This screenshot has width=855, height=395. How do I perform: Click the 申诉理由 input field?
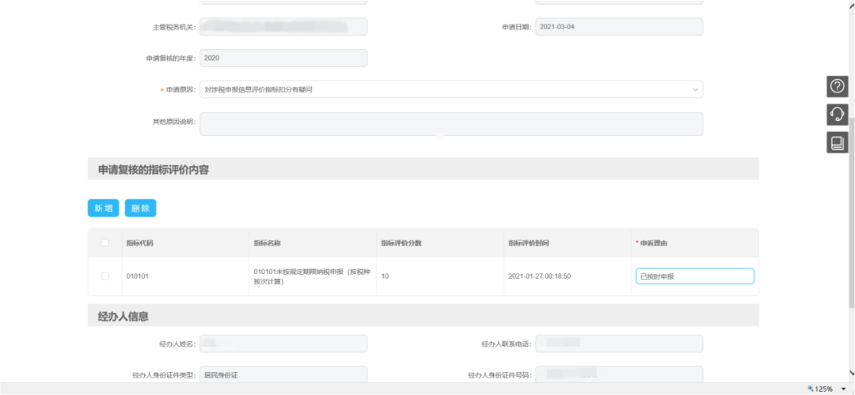pos(694,276)
